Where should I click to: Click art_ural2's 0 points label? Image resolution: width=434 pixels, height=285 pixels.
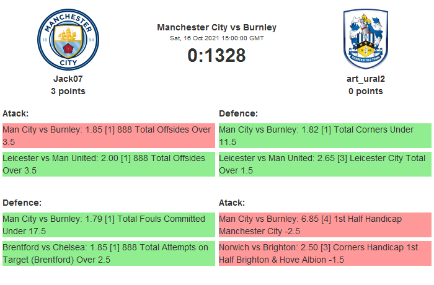(365, 91)
